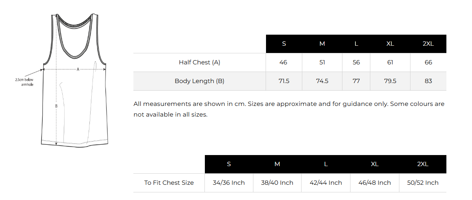Select the 34/36 Inch chest size cell
The image size is (472, 200).
click(x=229, y=183)
